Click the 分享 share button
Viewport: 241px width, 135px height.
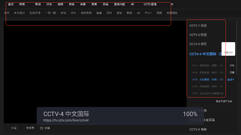(14, 128)
